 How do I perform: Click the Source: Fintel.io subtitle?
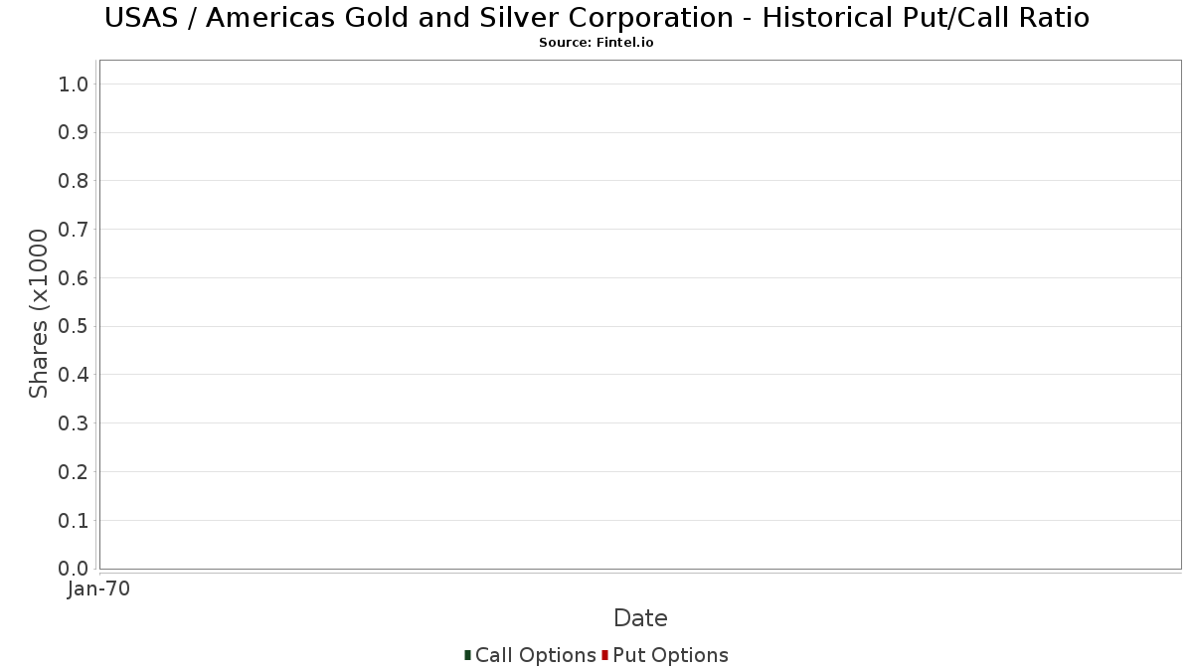click(596, 43)
